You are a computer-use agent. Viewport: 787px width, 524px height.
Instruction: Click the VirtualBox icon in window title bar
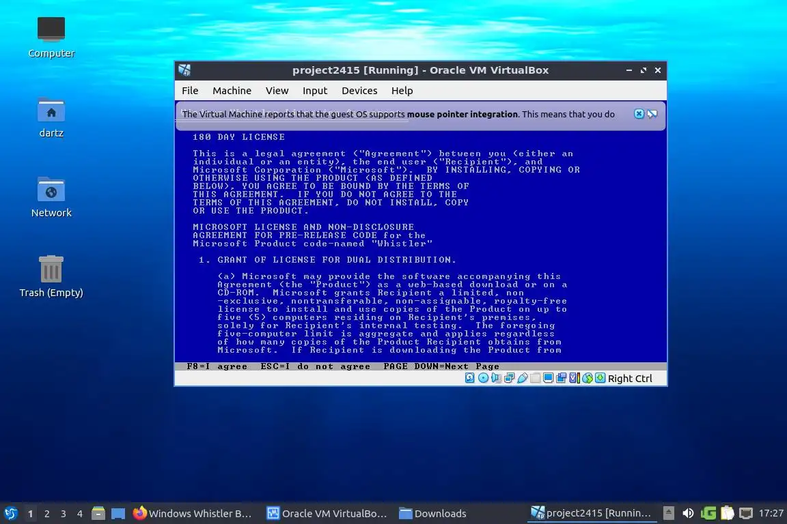pyautogui.click(x=184, y=70)
